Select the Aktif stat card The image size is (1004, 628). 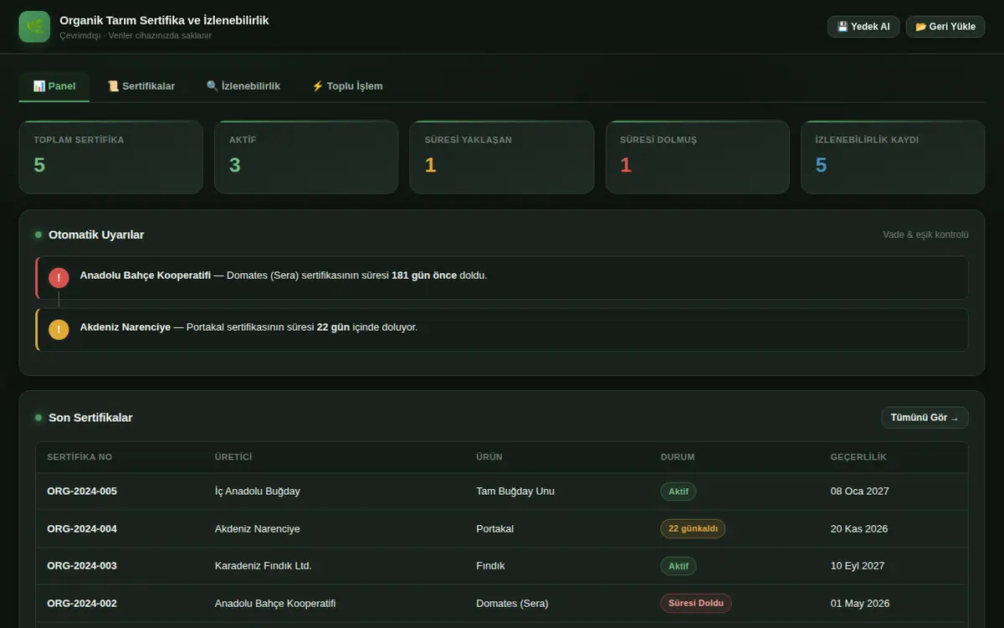tap(306, 157)
